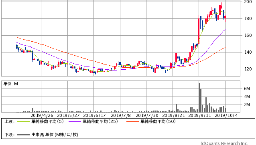This screenshot has width=256, height=145.
Task: Click the 200 price axis label
Action: (x=248, y=2)
